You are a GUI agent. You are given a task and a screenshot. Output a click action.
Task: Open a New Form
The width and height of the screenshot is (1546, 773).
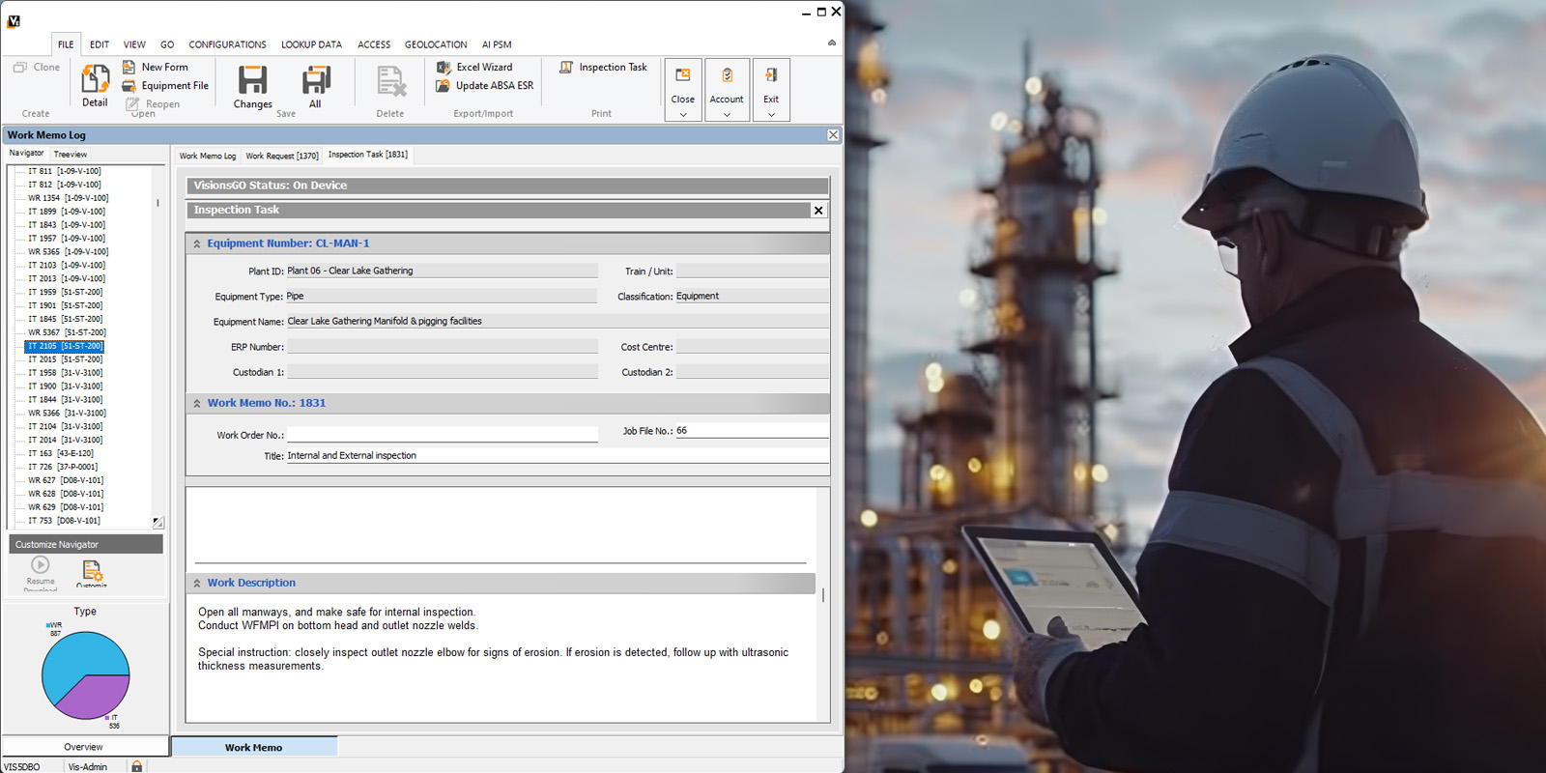pos(163,68)
